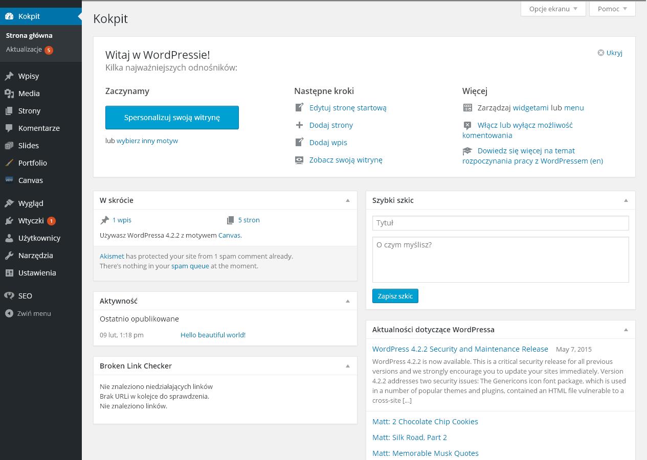Click the Użytkownicy user icon in sidebar
This screenshot has height=460, width=647.
[9, 238]
